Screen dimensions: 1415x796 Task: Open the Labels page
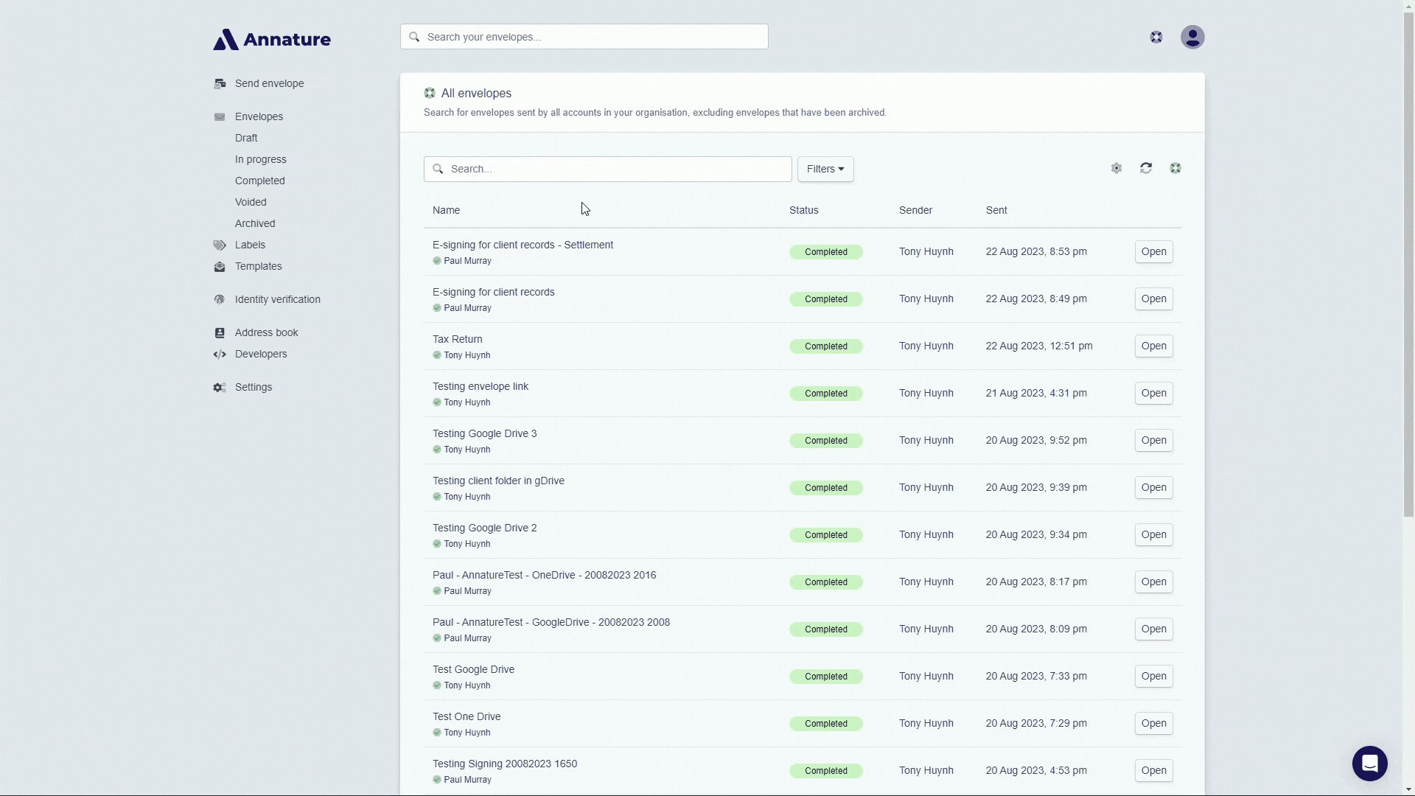[250, 245]
